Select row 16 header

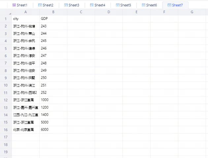click(x=6, y=130)
